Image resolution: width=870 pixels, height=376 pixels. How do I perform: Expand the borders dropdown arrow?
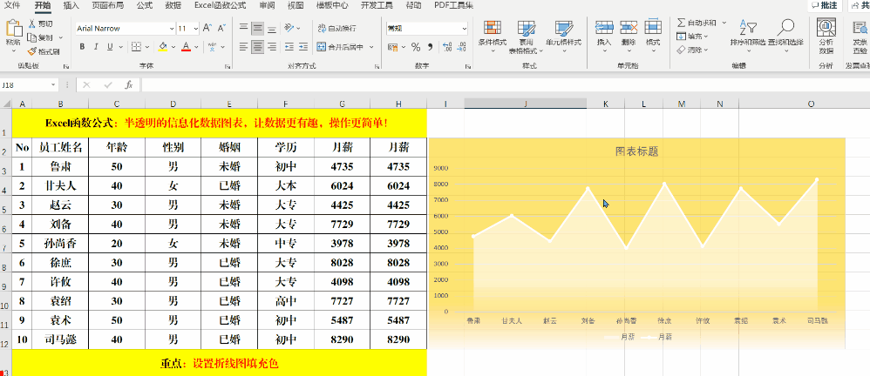[146, 46]
